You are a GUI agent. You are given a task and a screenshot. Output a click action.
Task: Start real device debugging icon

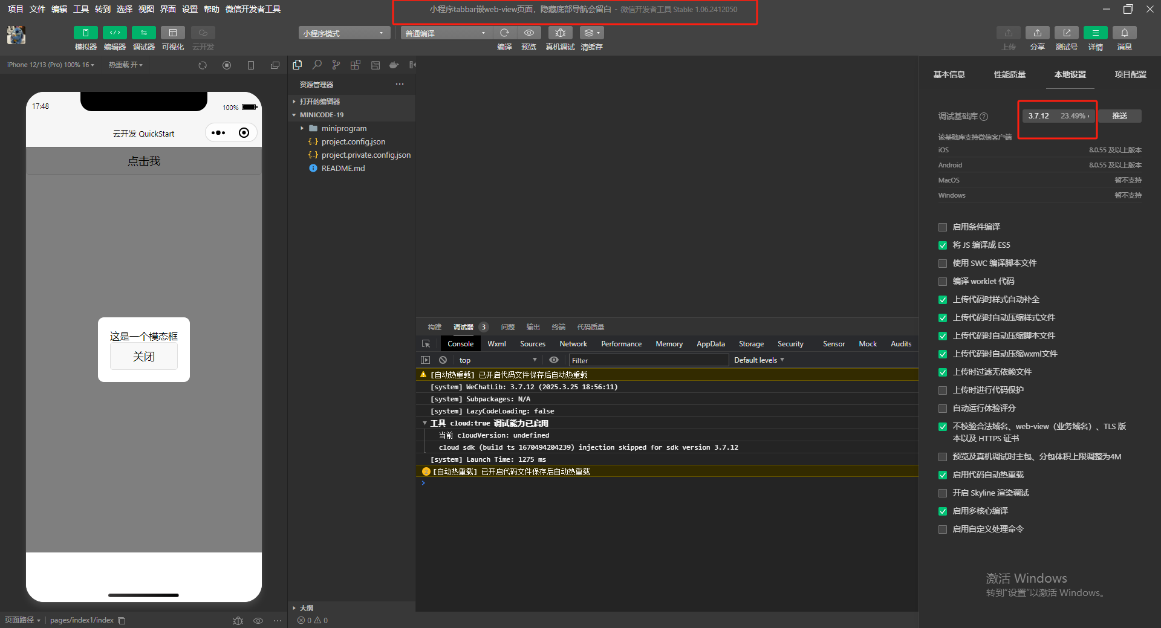(560, 33)
